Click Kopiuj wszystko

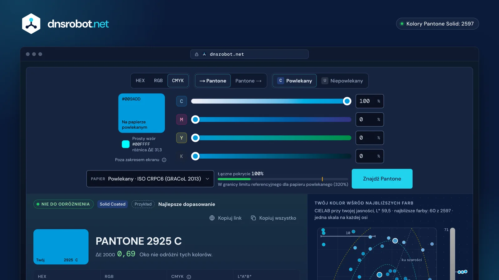click(x=274, y=218)
